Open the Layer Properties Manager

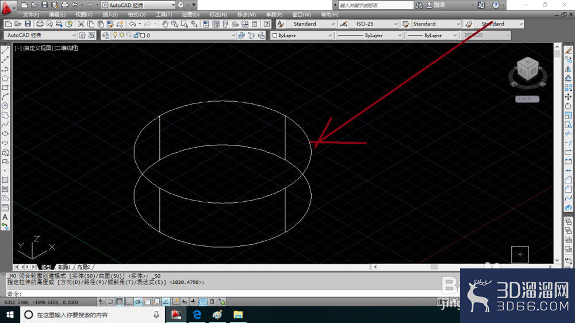coord(106,35)
